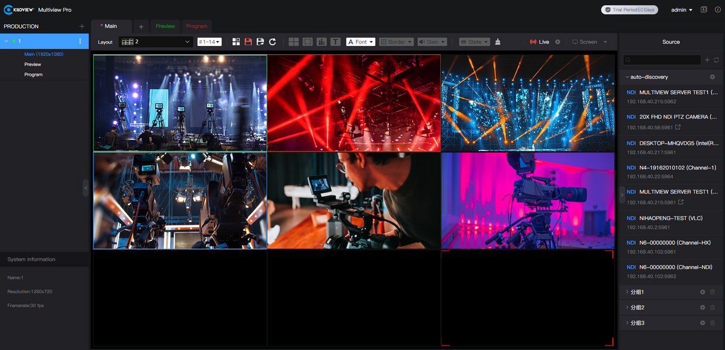This screenshot has width=725, height=350.
Task: Click the plus icon beside PRODUCTION
Action: tap(82, 26)
